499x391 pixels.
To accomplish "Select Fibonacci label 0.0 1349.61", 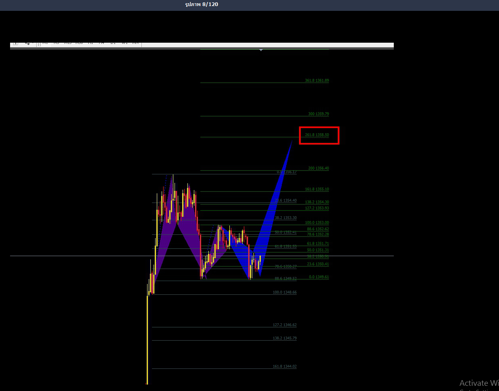I will [319, 277].
